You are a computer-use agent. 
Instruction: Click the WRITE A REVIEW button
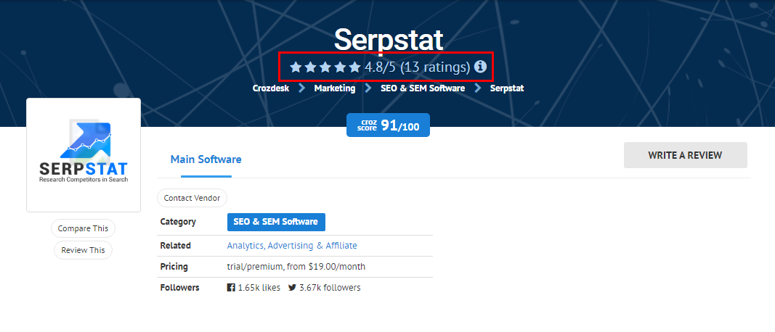685,155
